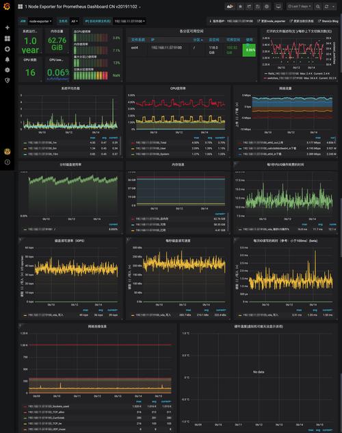Image resolution: width=342 pixels, height=433 pixels.
Task: Open the Last 7 days time picker
Action: coord(299,6)
